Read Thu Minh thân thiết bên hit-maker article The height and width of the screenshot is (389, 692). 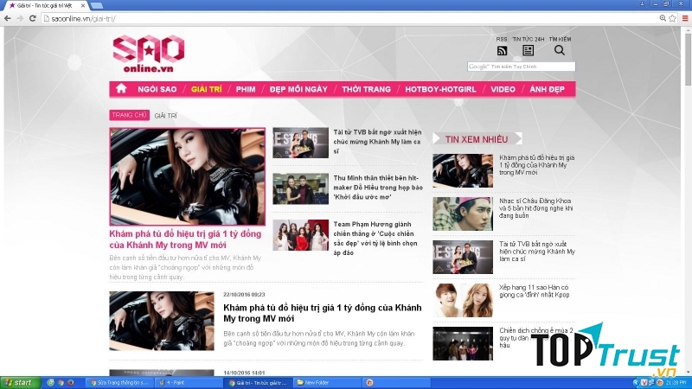378,188
